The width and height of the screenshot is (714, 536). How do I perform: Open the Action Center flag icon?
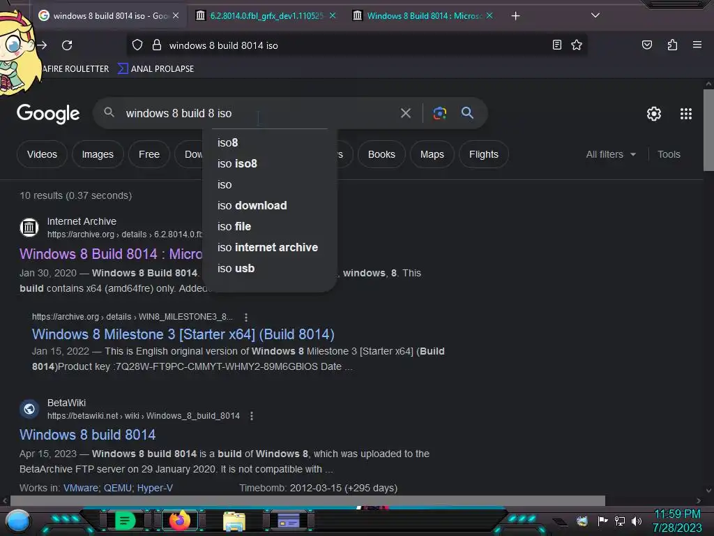click(x=603, y=521)
